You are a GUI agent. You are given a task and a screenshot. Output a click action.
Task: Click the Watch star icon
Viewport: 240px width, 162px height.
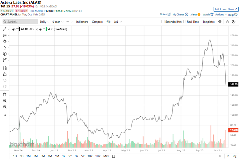[x=212, y=14]
